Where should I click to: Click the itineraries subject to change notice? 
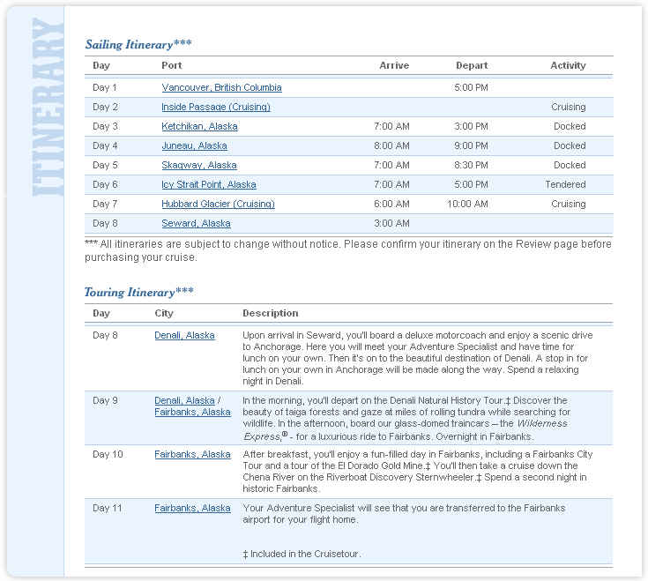tap(348, 250)
